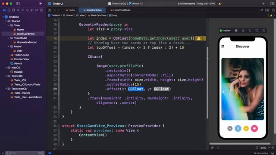The width and height of the screenshot is (276, 155).
Task: Collapse the Model group
Action: (x=8, y=46)
